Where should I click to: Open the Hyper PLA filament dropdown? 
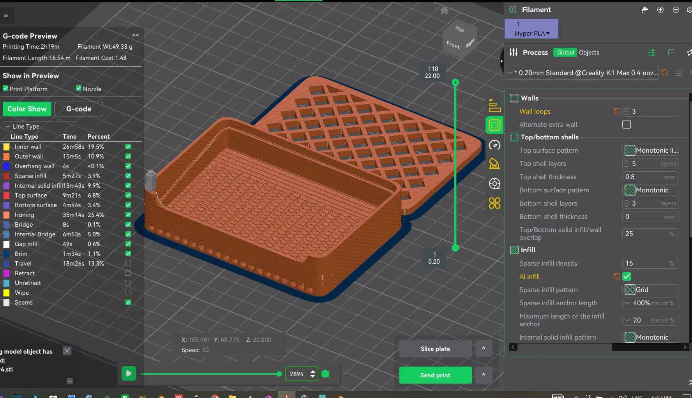(531, 33)
